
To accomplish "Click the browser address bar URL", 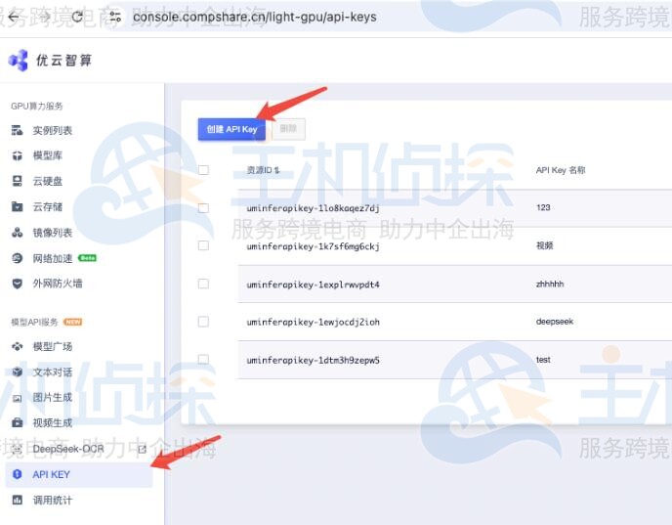I will [254, 17].
